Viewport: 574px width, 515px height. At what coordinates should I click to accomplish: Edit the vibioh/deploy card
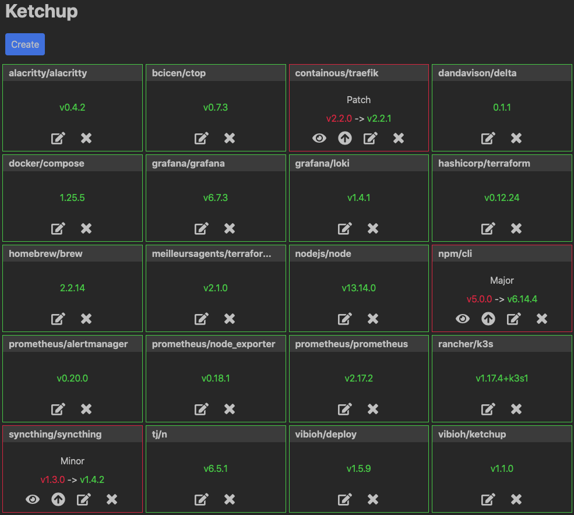[344, 499]
